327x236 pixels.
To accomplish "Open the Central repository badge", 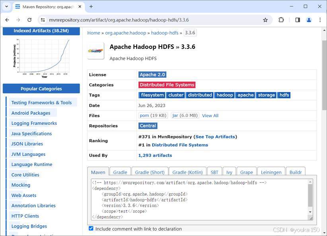I will pyautogui.click(x=148, y=126).
